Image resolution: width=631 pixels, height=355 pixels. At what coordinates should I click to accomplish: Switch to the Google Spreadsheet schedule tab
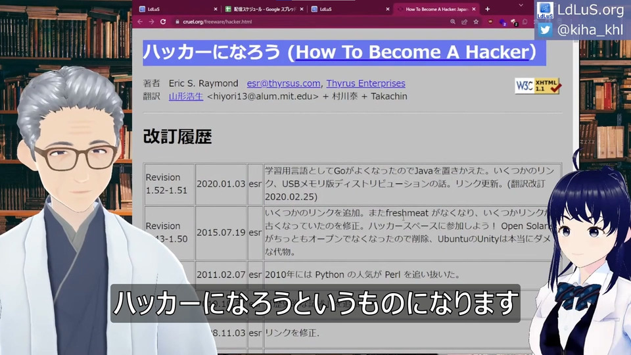tap(264, 9)
